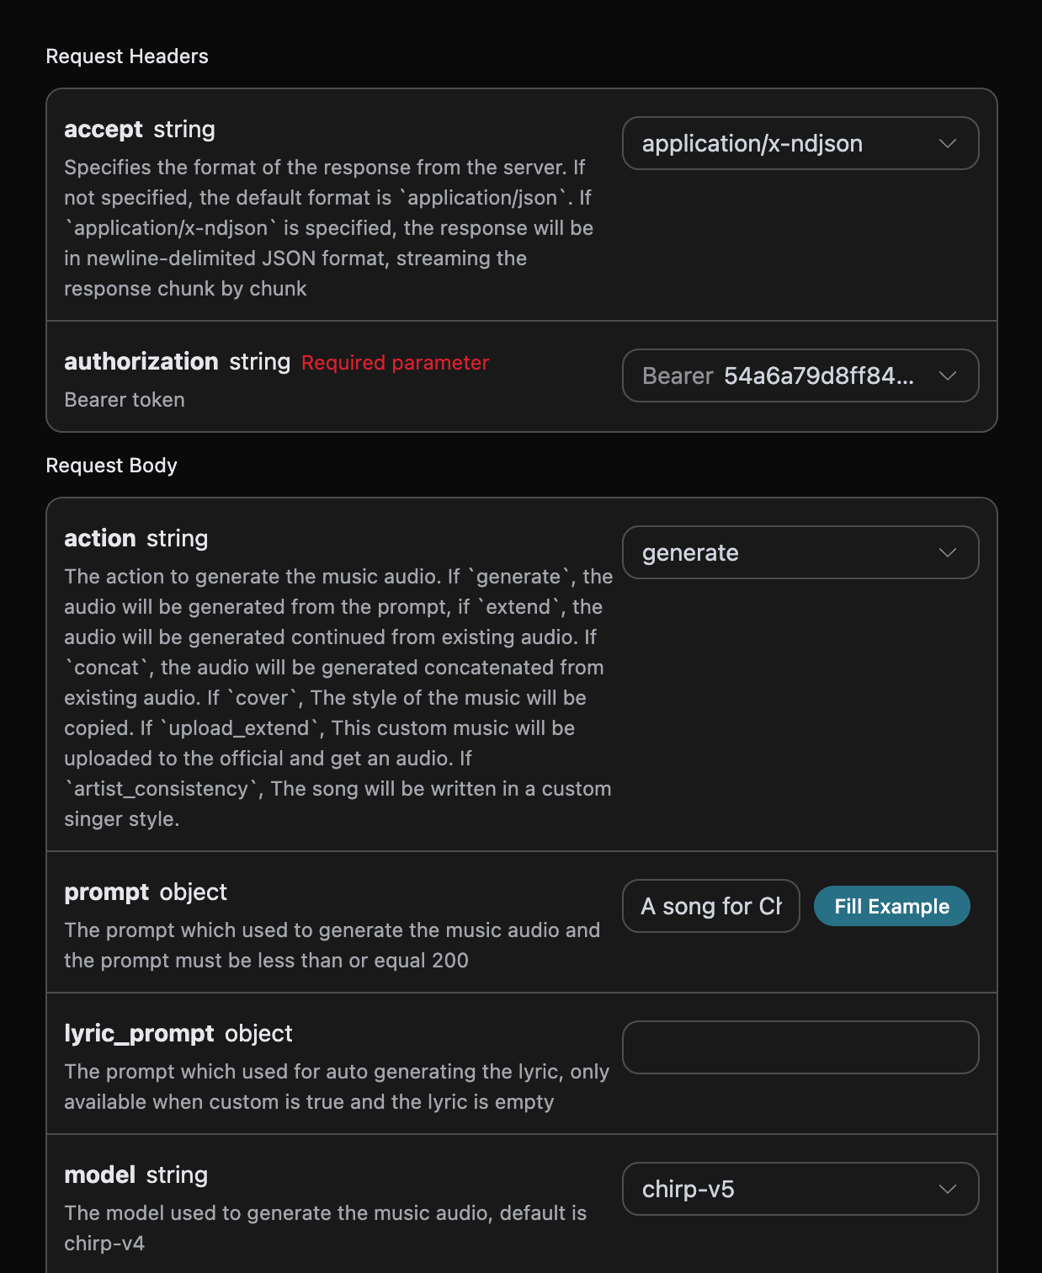This screenshot has height=1273, width=1042.
Task: Click the chevron arrow beside the Bearer token
Action: 947,376
